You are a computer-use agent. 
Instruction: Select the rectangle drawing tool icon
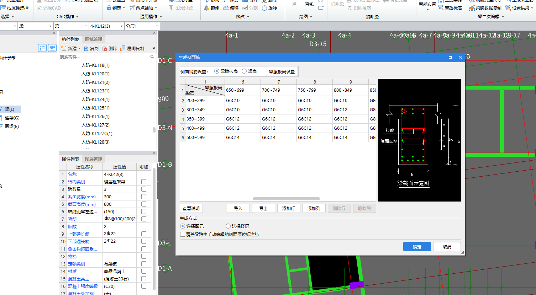[321, 8]
